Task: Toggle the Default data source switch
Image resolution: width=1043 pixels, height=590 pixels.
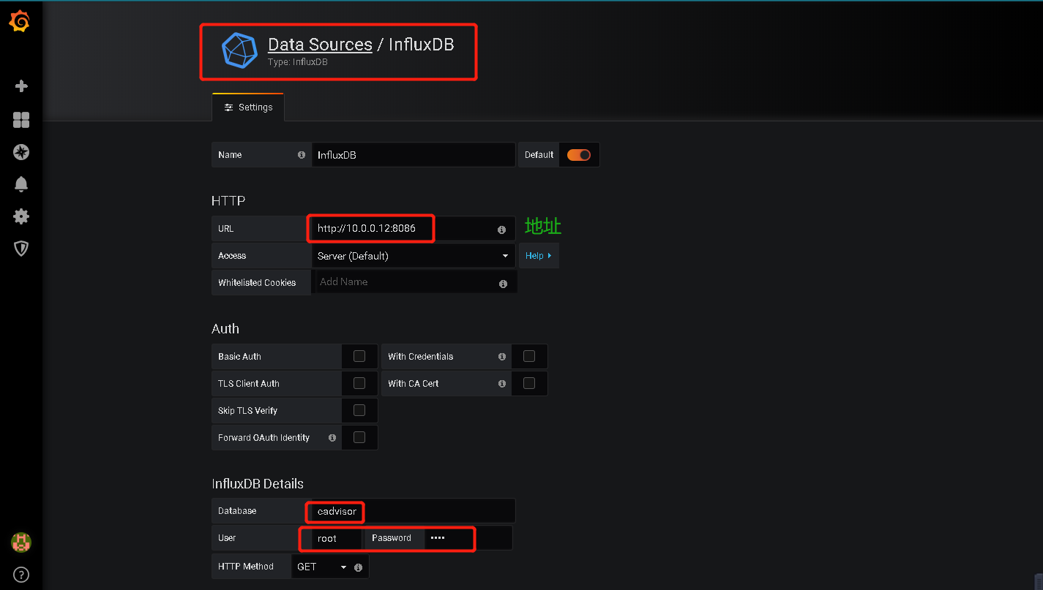Action: point(579,155)
